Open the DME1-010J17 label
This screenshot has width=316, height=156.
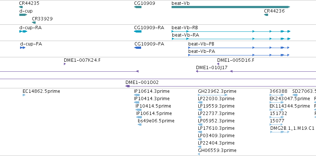point(212,68)
